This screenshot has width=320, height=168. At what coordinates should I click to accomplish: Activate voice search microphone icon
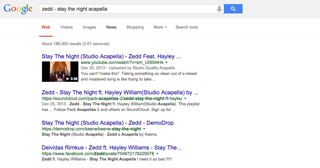click(219, 9)
